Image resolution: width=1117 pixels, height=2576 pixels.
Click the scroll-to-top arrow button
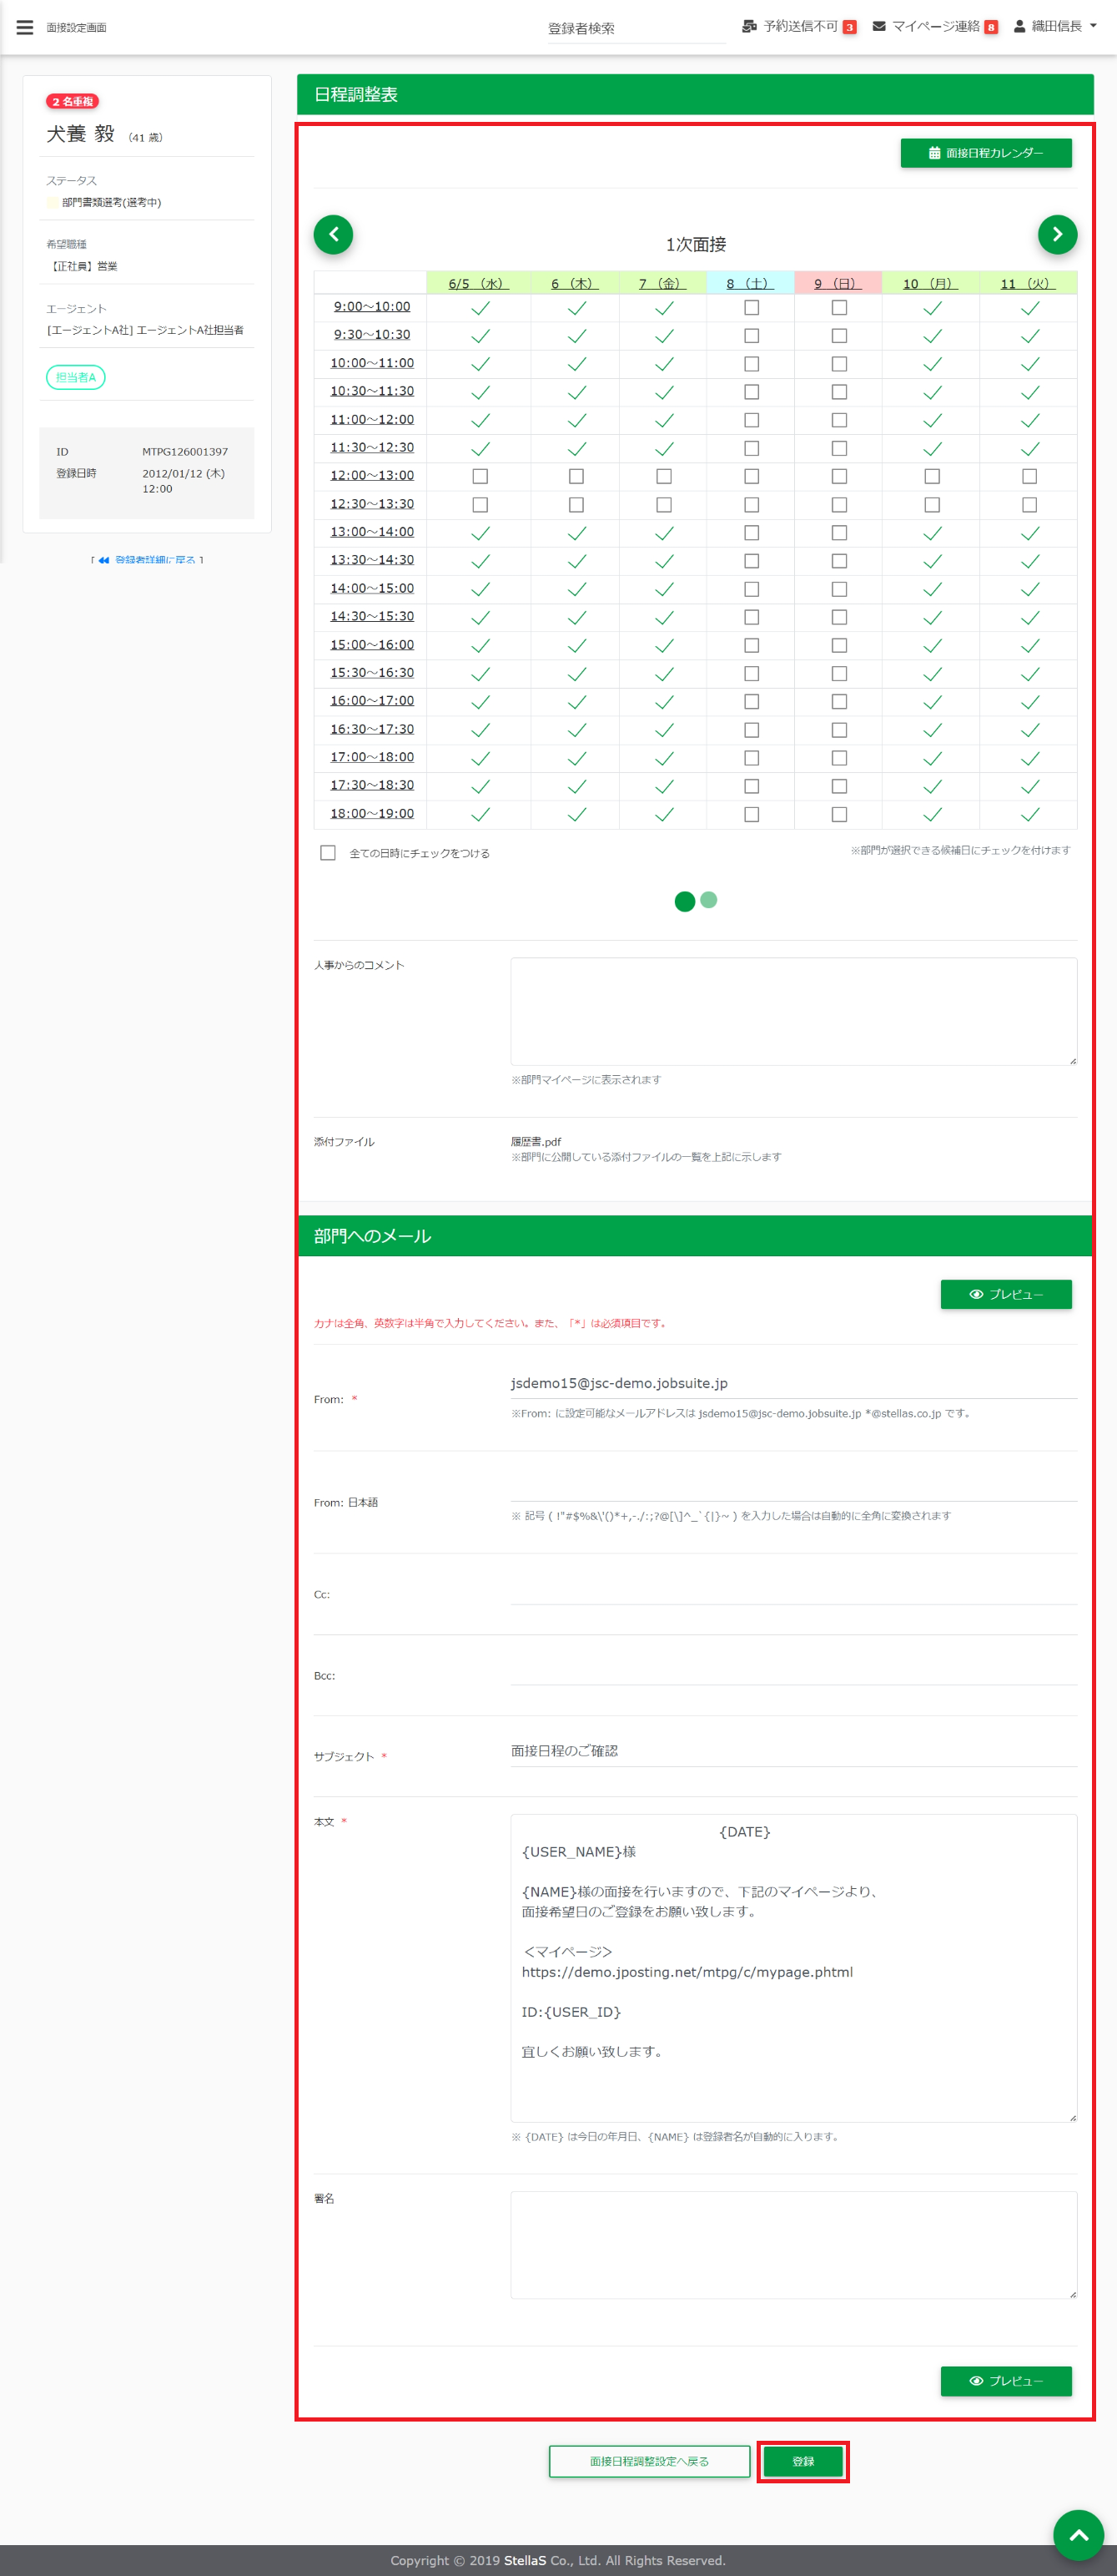[1078, 2535]
